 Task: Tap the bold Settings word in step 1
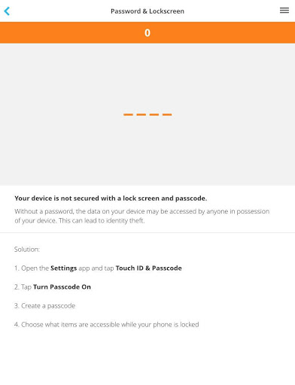point(63,268)
